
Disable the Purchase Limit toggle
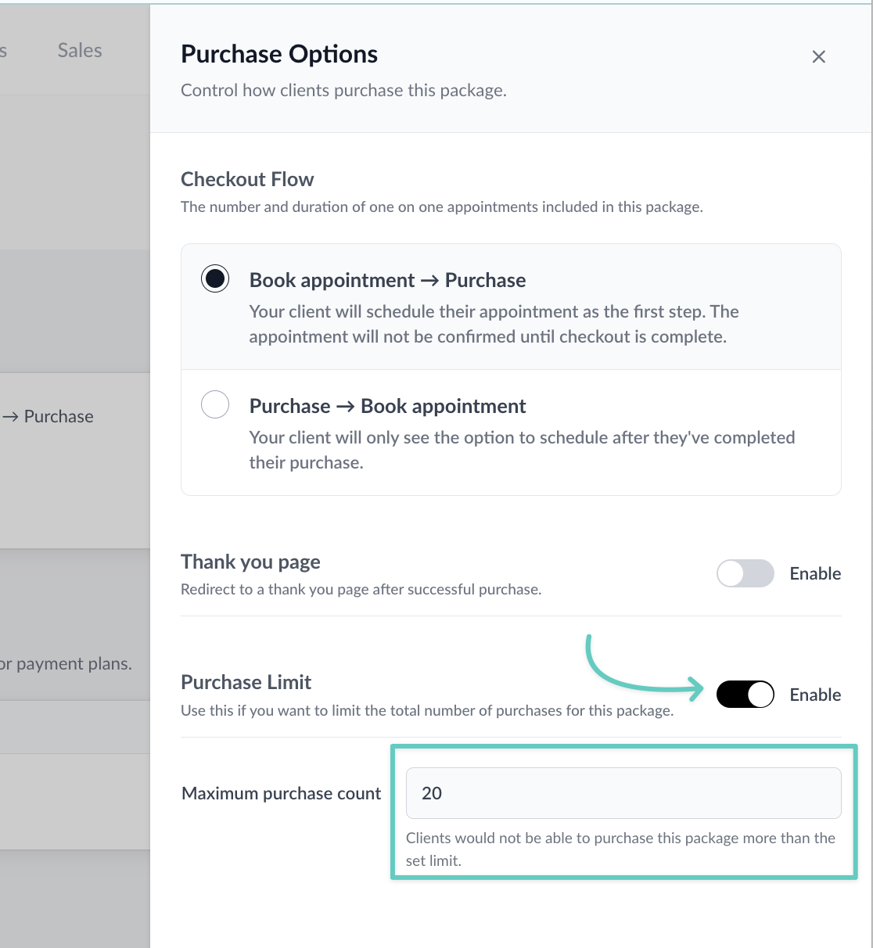[x=745, y=694]
